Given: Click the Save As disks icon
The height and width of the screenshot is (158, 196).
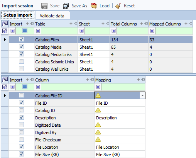Looking at the screenshot, I should (x=66, y=6).
